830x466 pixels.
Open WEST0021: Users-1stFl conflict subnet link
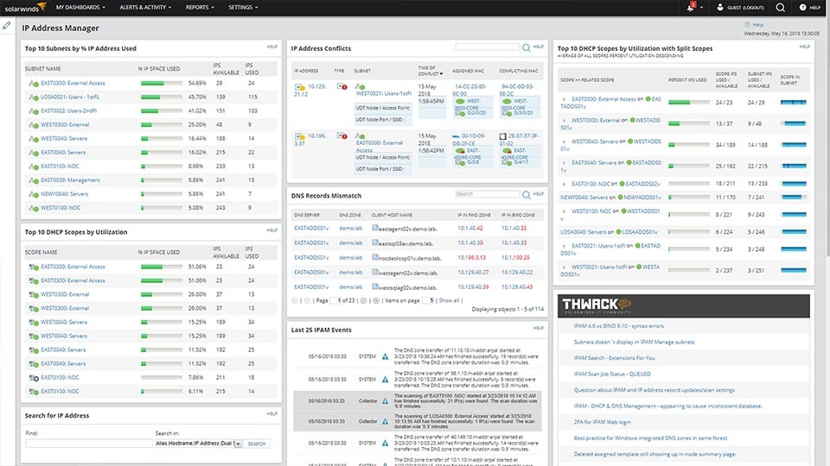(x=383, y=93)
